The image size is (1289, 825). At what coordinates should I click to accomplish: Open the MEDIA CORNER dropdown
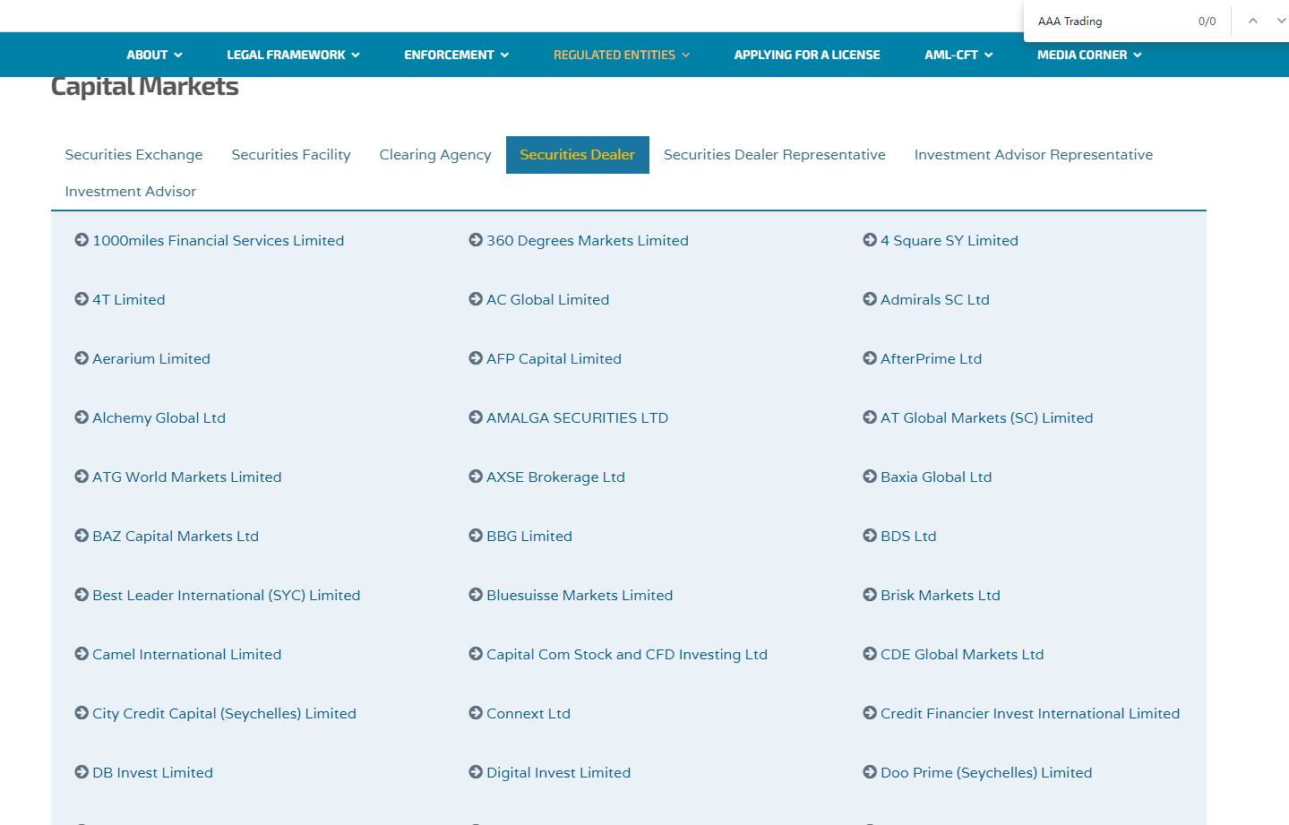click(x=1089, y=55)
